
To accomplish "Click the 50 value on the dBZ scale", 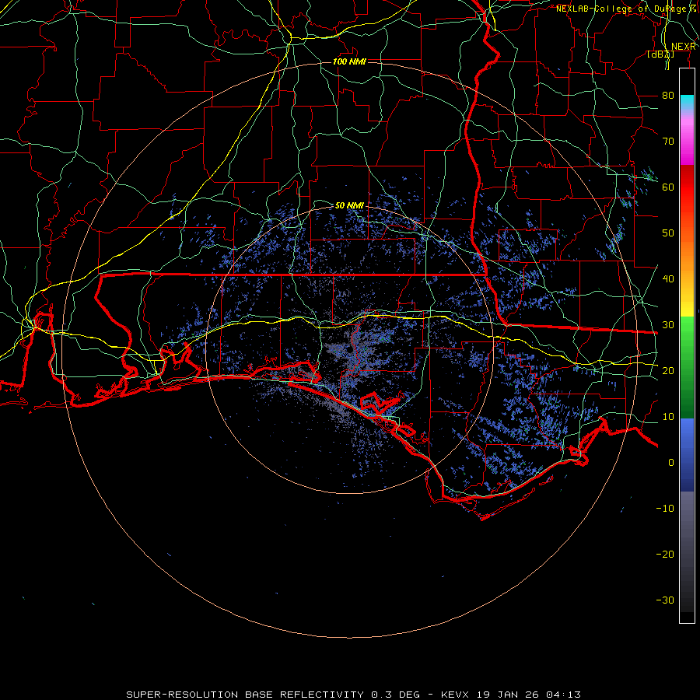I will point(668,233).
